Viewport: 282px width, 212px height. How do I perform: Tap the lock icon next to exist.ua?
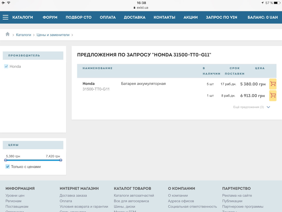134,8
